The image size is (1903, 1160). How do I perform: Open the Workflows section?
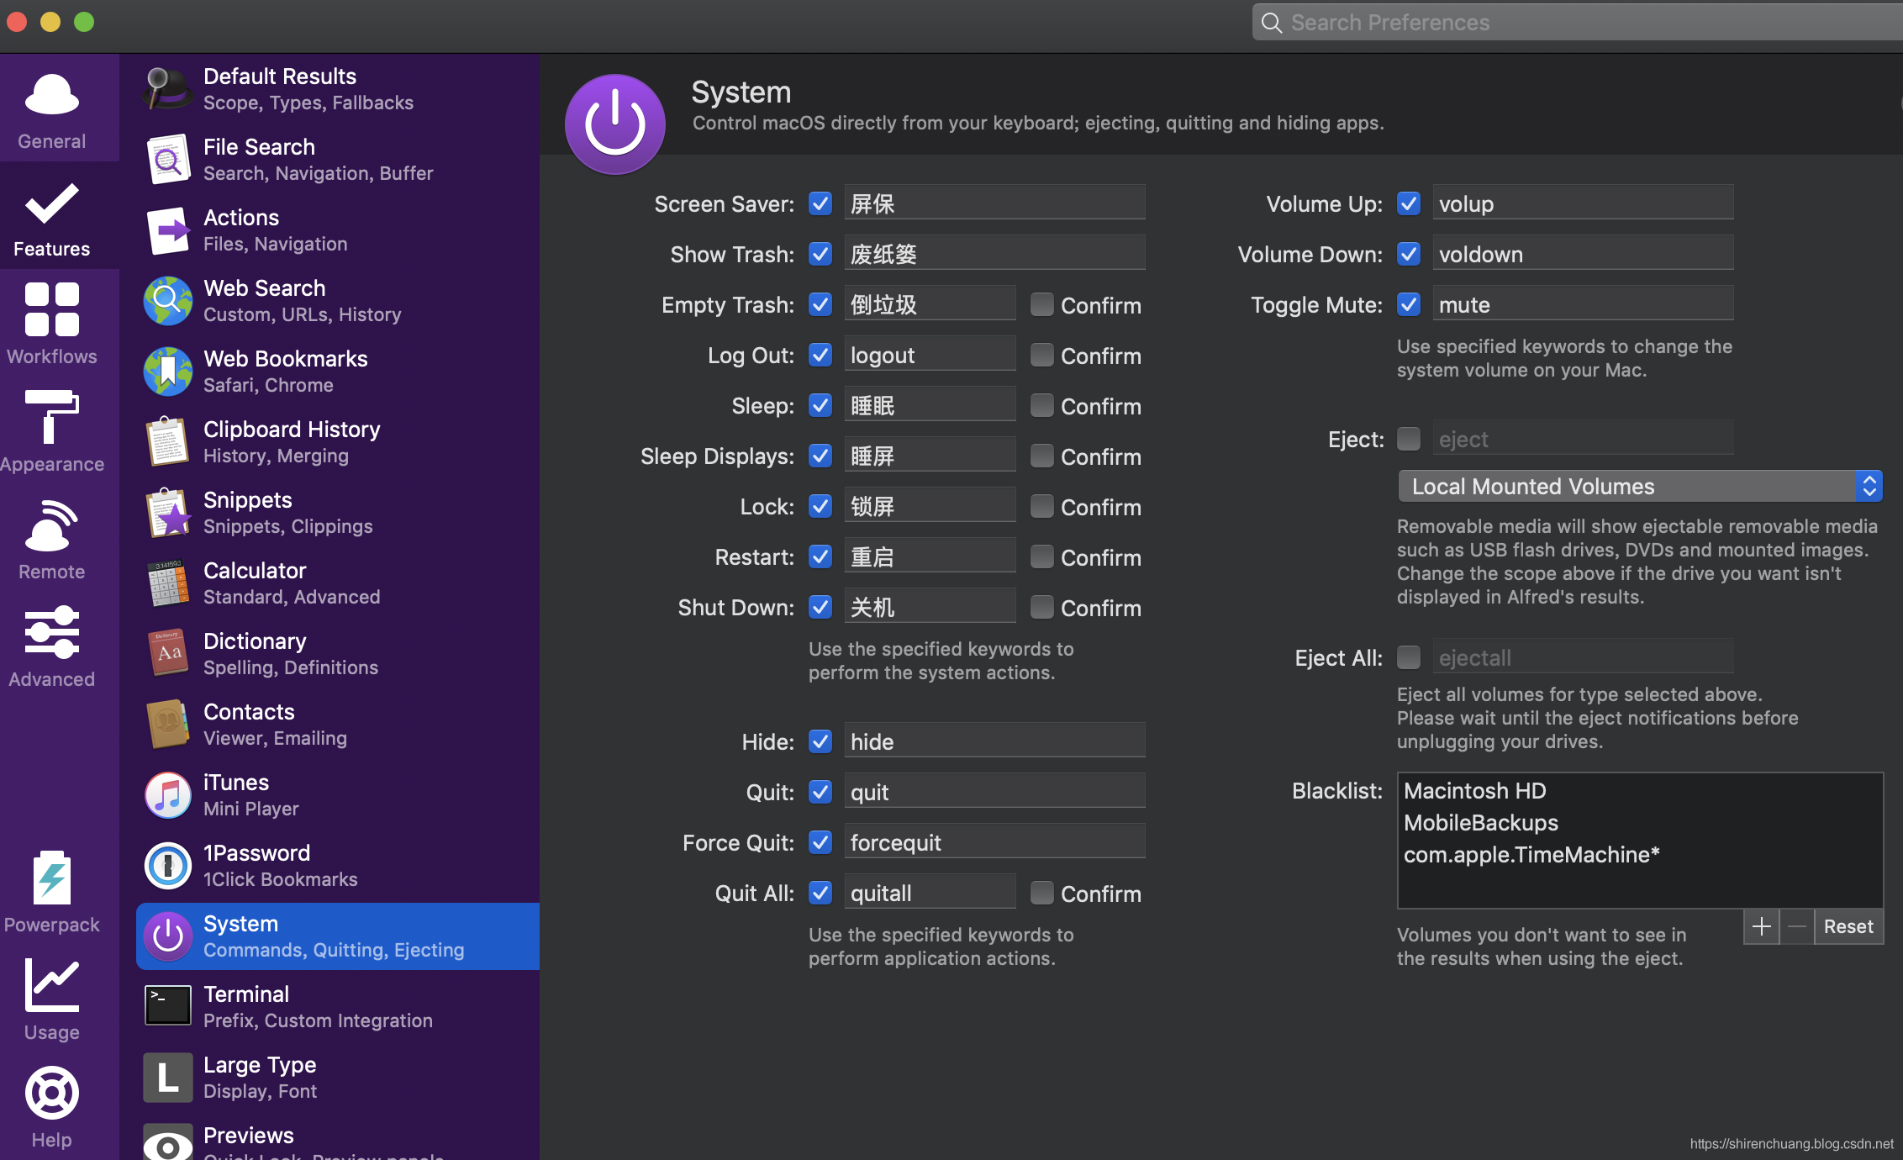pyautogui.click(x=51, y=324)
